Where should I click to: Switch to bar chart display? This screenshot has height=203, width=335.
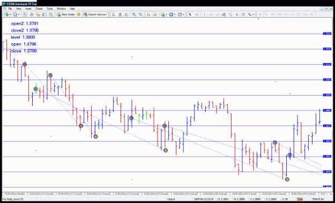click(x=114, y=14)
